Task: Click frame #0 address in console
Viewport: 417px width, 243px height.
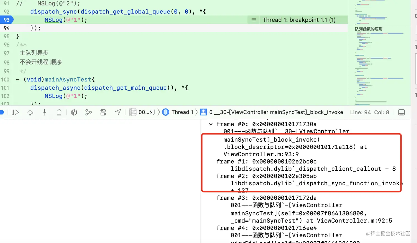Action: pos(284,124)
